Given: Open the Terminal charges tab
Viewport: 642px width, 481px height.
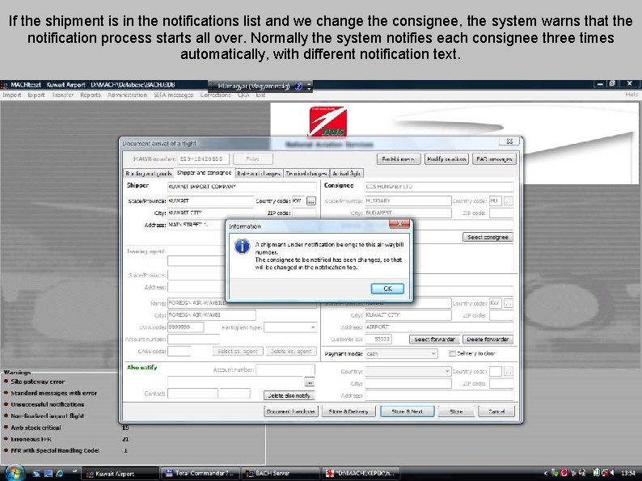Looking at the screenshot, I should tap(306, 174).
